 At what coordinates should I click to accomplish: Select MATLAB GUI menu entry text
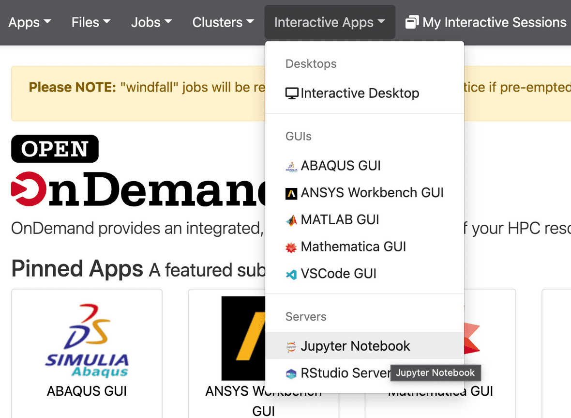[x=340, y=220]
